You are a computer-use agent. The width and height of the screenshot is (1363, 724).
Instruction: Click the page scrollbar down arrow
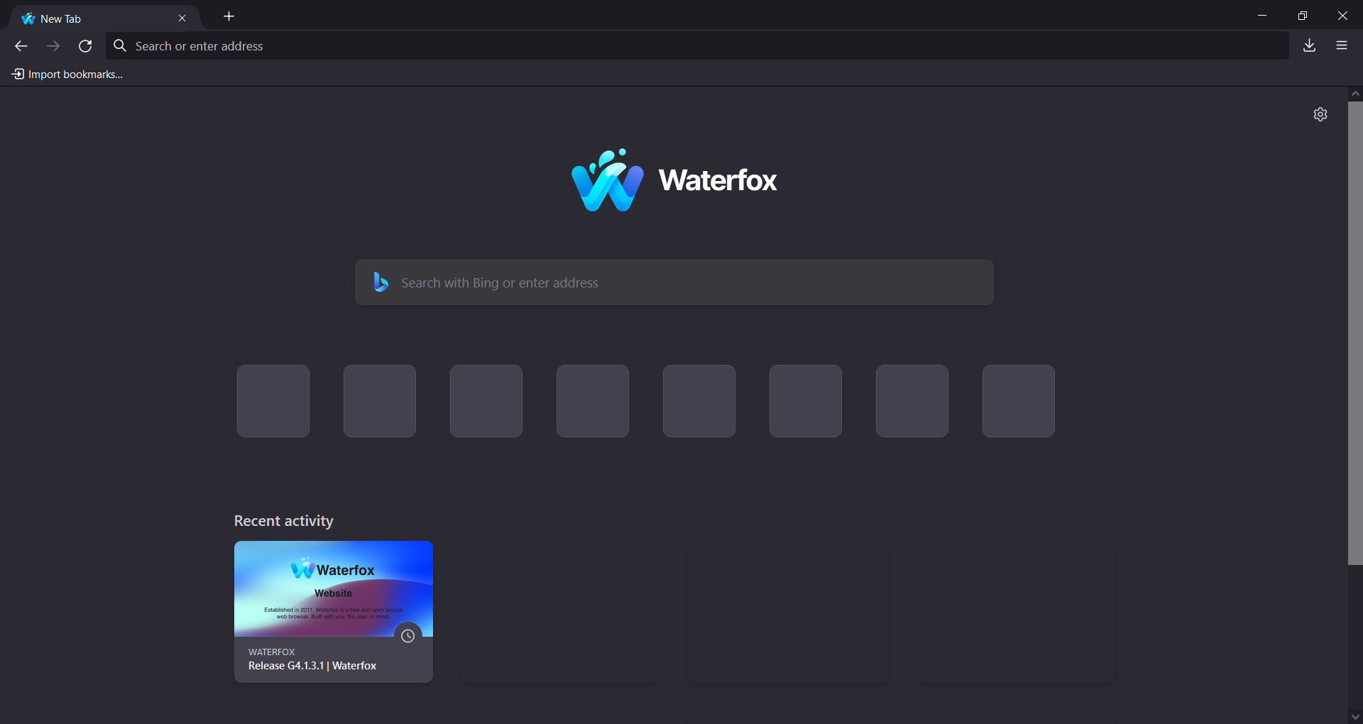coord(1355,717)
